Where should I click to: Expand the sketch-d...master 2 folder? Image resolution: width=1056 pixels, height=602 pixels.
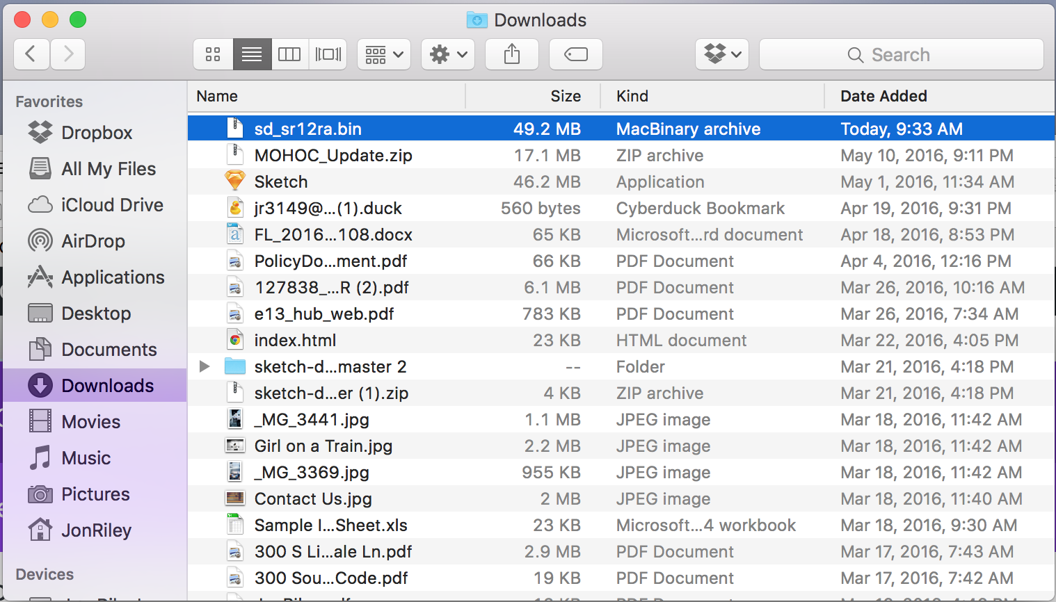[205, 366]
